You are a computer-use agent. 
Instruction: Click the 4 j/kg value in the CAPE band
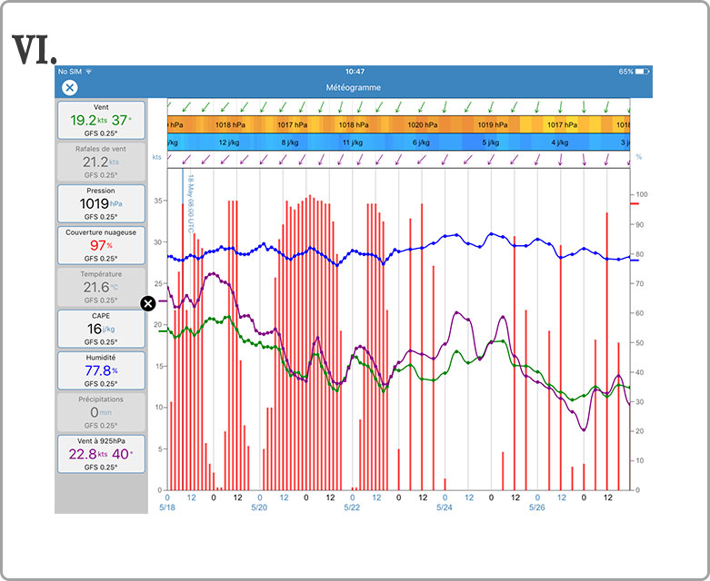pos(560,143)
